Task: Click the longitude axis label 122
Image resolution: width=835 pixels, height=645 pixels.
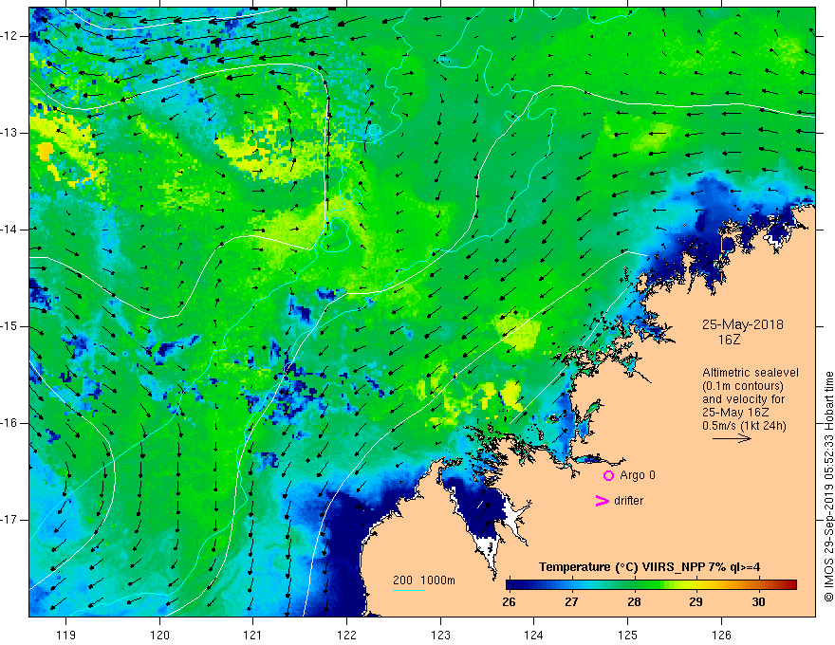Action: [x=346, y=635]
